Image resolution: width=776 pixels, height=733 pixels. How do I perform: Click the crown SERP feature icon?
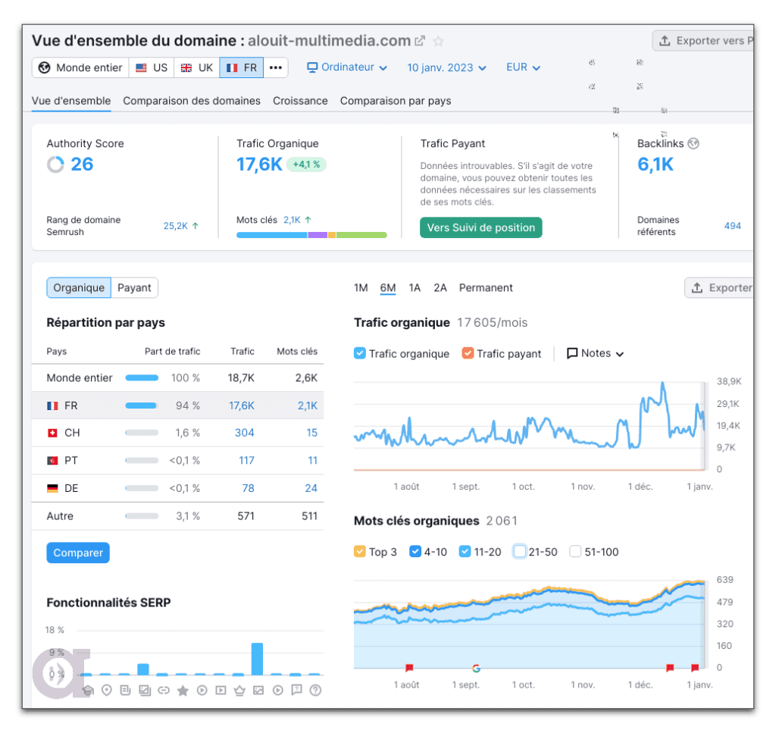[239, 690]
